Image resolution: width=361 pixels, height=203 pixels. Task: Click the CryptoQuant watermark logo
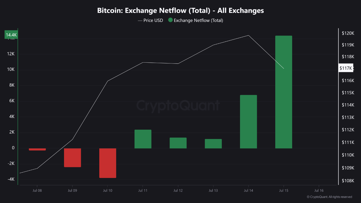178,105
